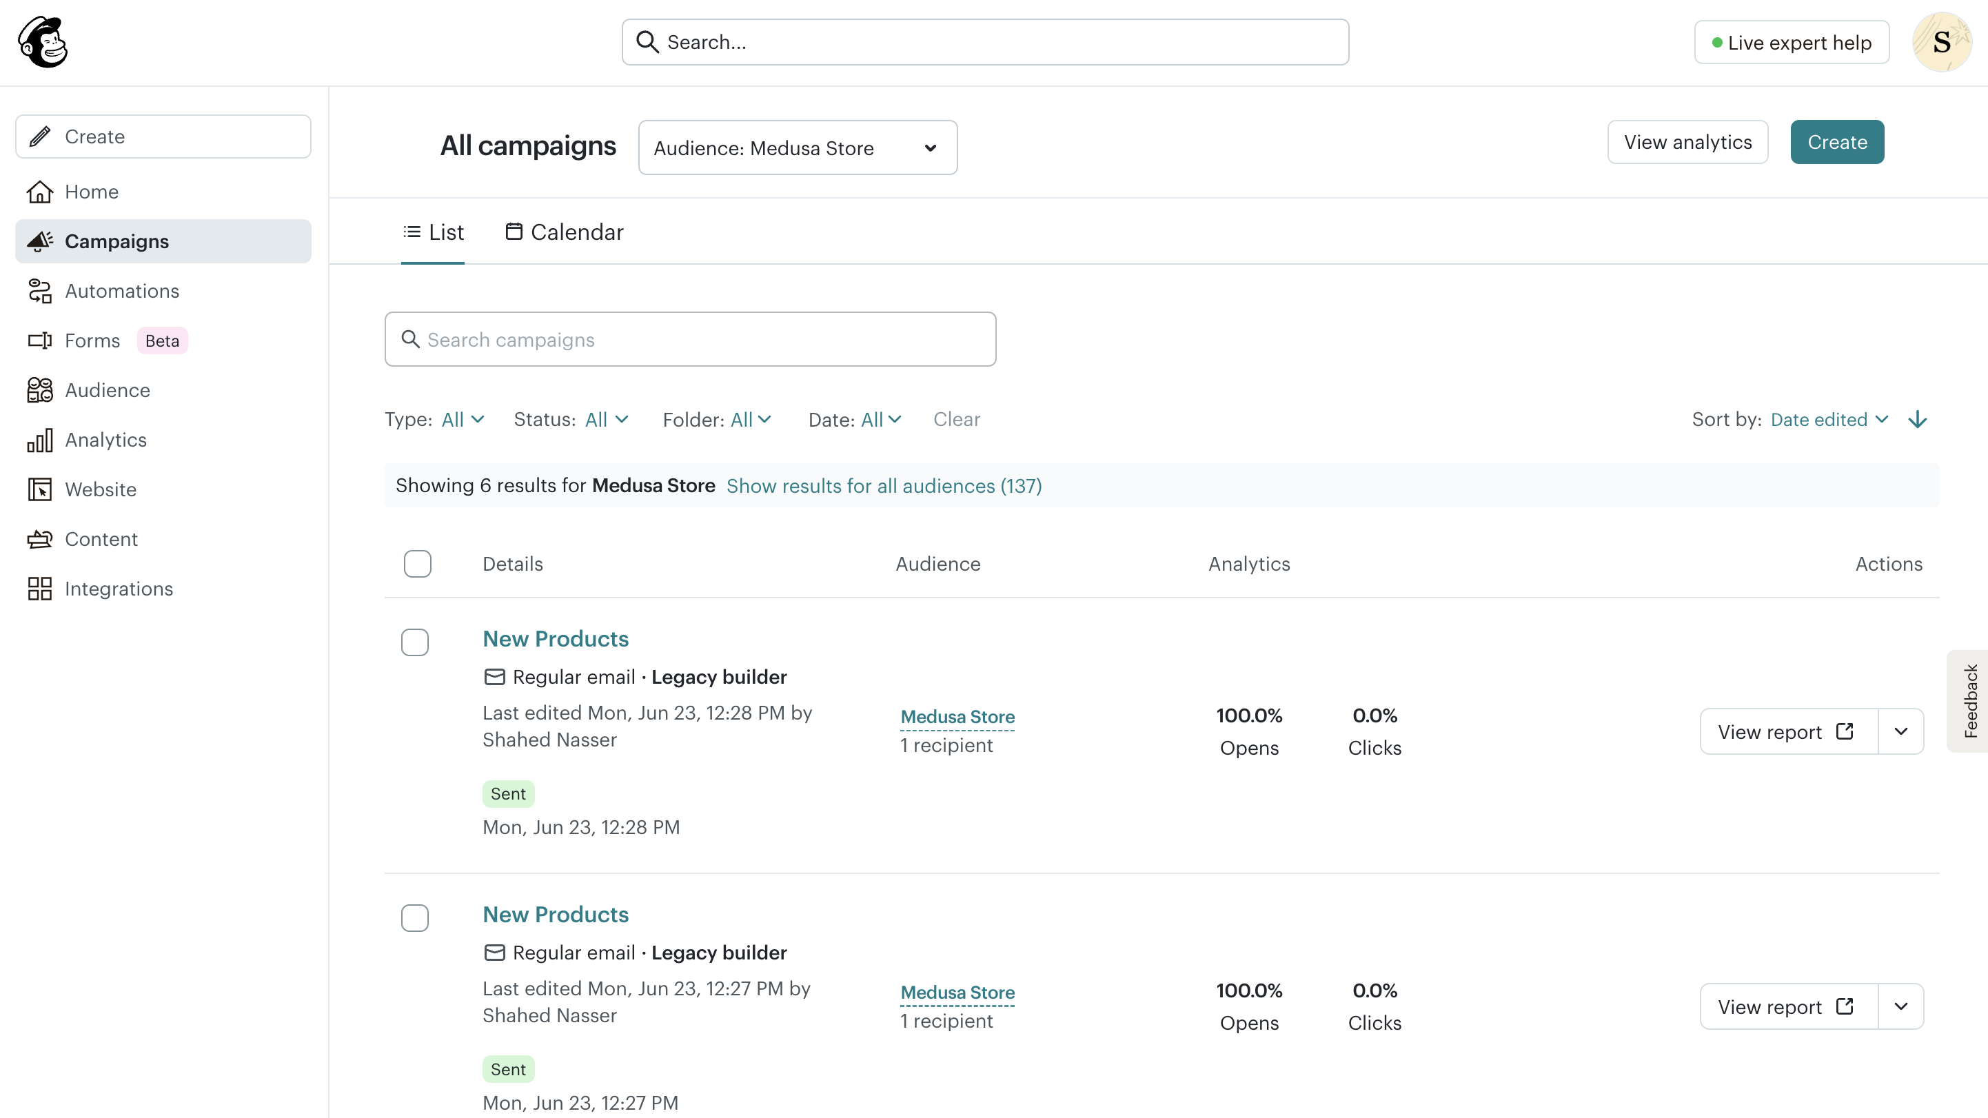This screenshot has height=1118, width=1988.
Task: Open Automations from the sidebar icon
Action: [40, 291]
